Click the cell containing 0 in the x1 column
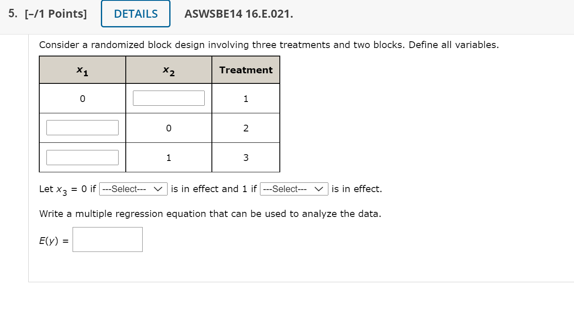 tap(82, 99)
